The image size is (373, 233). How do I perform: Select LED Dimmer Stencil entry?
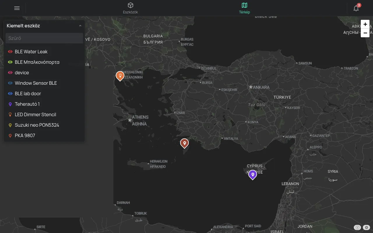point(44,114)
